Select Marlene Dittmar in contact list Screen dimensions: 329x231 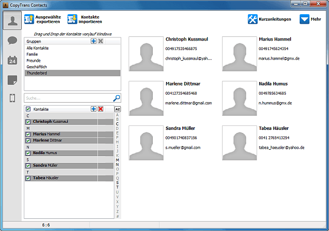click(x=69, y=140)
